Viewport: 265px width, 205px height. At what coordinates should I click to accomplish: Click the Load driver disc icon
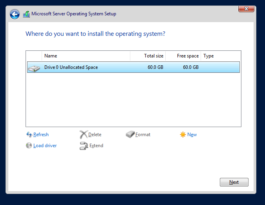(x=29, y=146)
